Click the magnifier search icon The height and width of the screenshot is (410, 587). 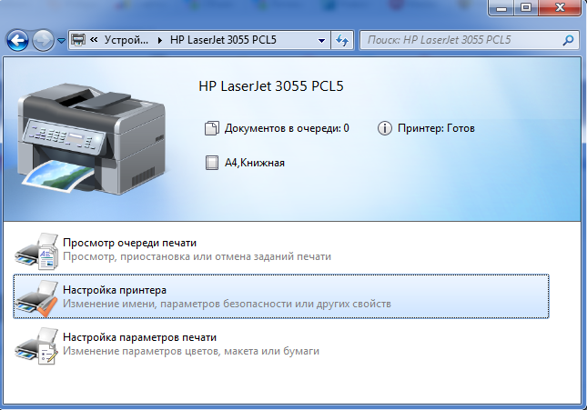click(x=568, y=40)
